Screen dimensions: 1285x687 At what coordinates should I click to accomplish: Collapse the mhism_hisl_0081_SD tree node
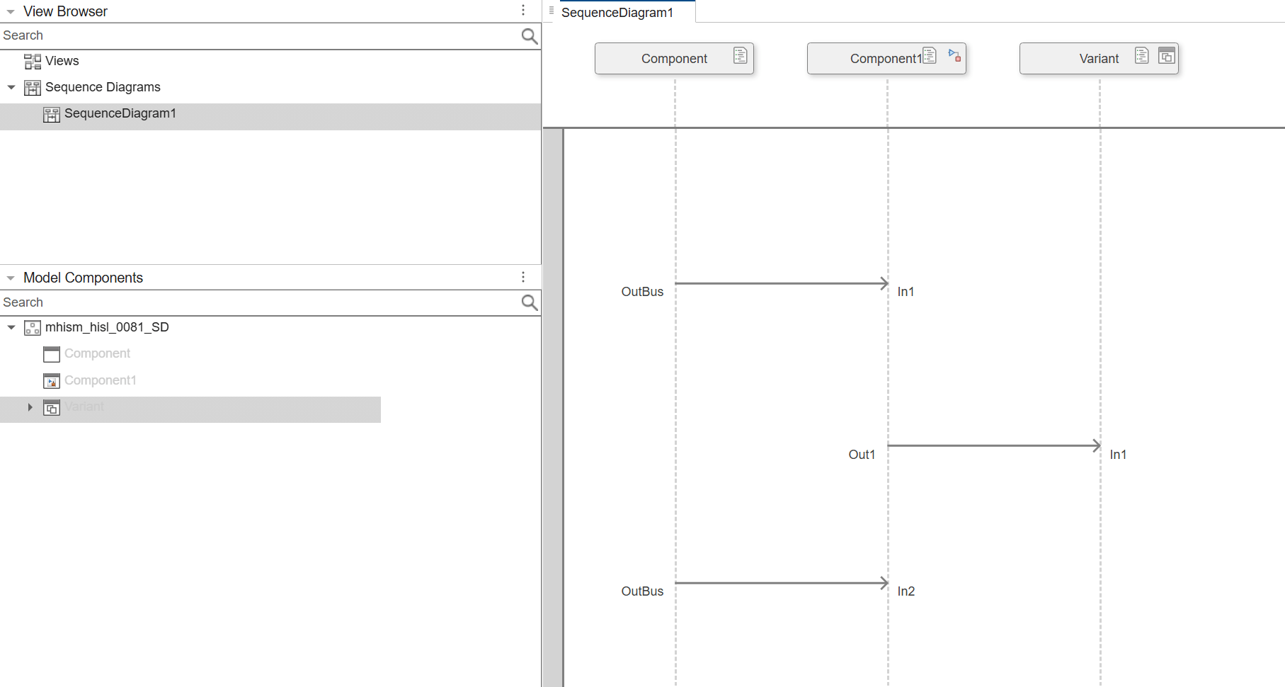[11, 327]
